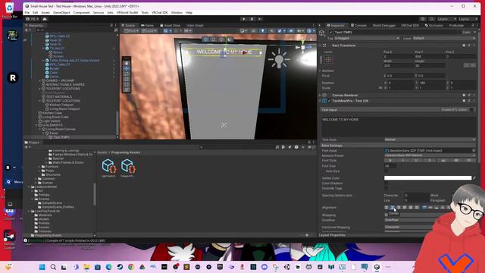Switch to the Occlusion tab
This screenshot has height=273, width=485.
(433, 25)
